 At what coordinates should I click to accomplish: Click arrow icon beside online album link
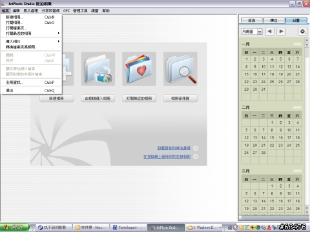(196, 157)
